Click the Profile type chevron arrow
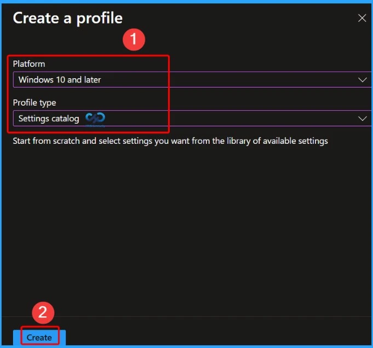The width and height of the screenshot is (373, 348). click(362, 118)
